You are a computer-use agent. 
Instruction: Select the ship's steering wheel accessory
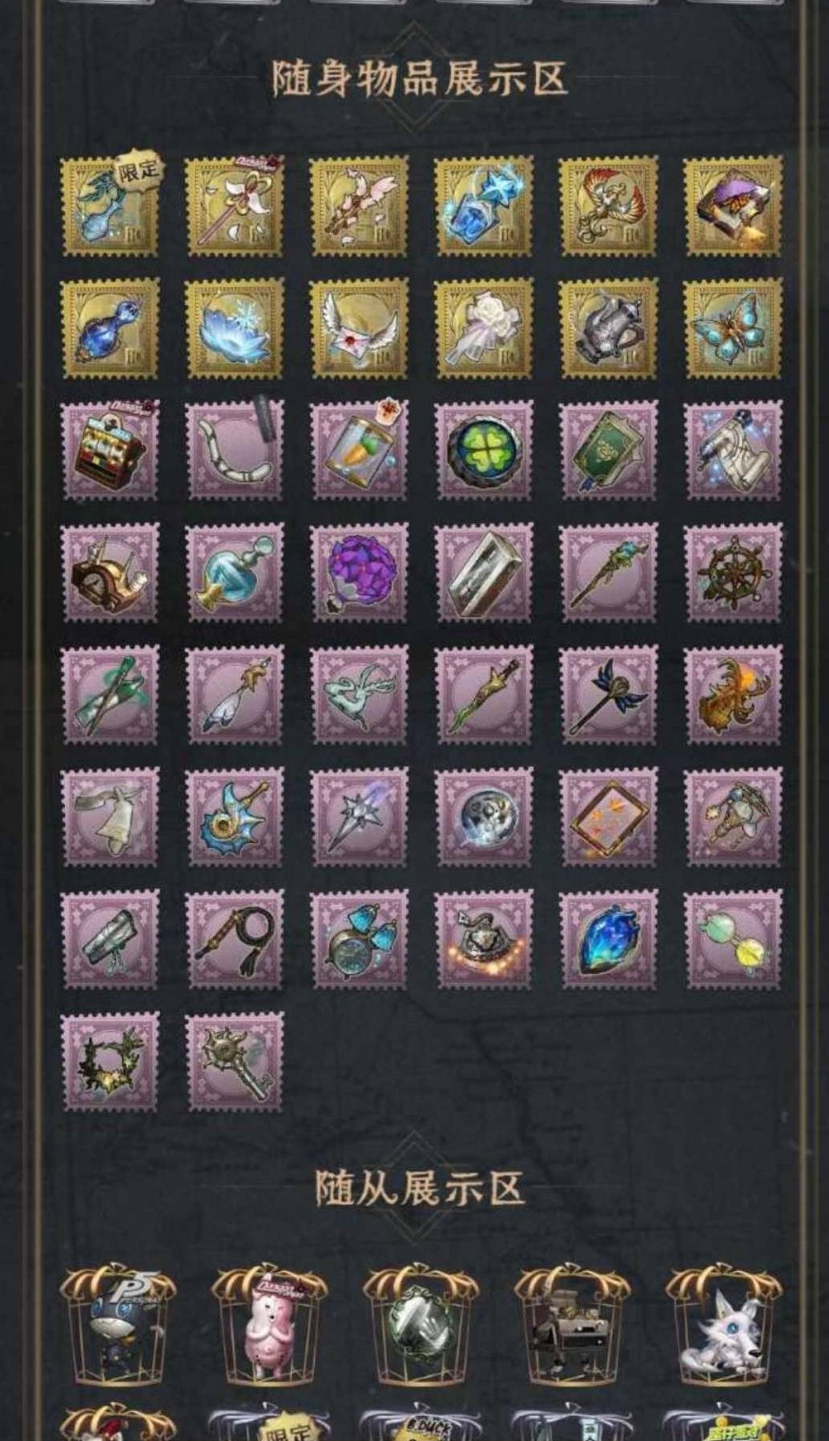tap(734, 573)
